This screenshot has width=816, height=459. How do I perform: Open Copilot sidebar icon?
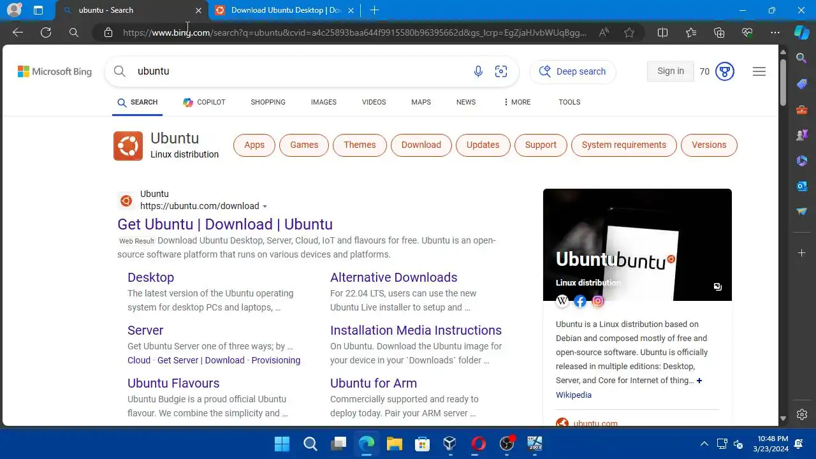(801, 33)
